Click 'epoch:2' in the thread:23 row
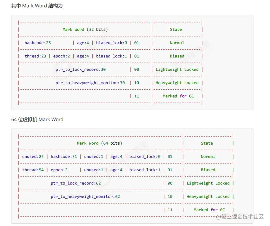 61,56
